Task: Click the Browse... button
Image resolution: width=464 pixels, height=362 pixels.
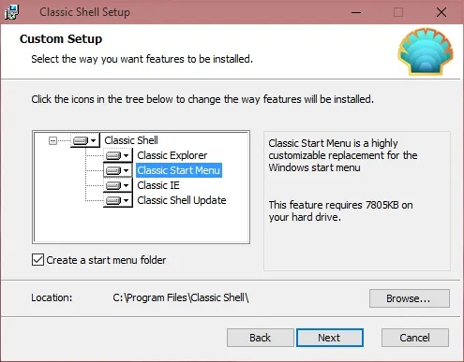Action: [x=410, y=298]
